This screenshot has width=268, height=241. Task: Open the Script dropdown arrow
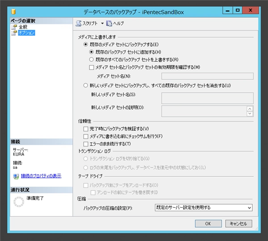point(102,23)
